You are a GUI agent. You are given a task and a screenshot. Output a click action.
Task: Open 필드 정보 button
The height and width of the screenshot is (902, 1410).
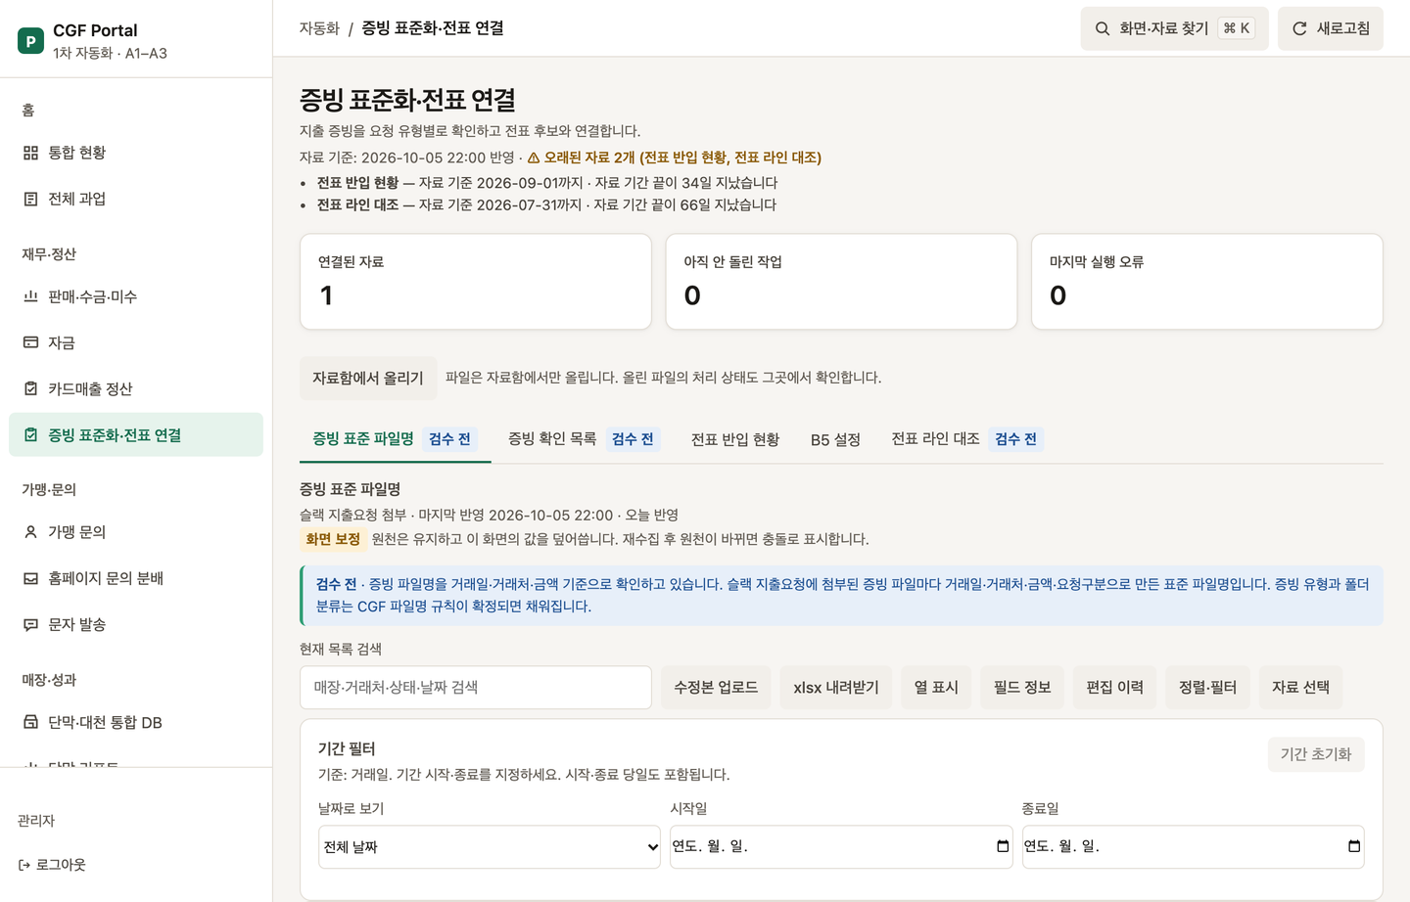pyautogui.click(x=1022, y=687)
